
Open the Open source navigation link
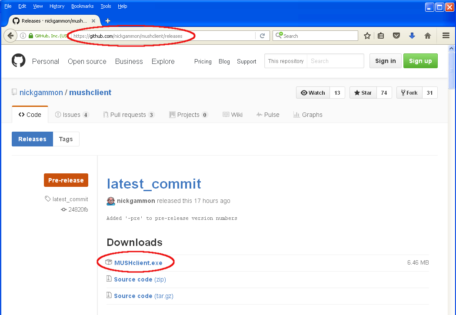[87, 61]
